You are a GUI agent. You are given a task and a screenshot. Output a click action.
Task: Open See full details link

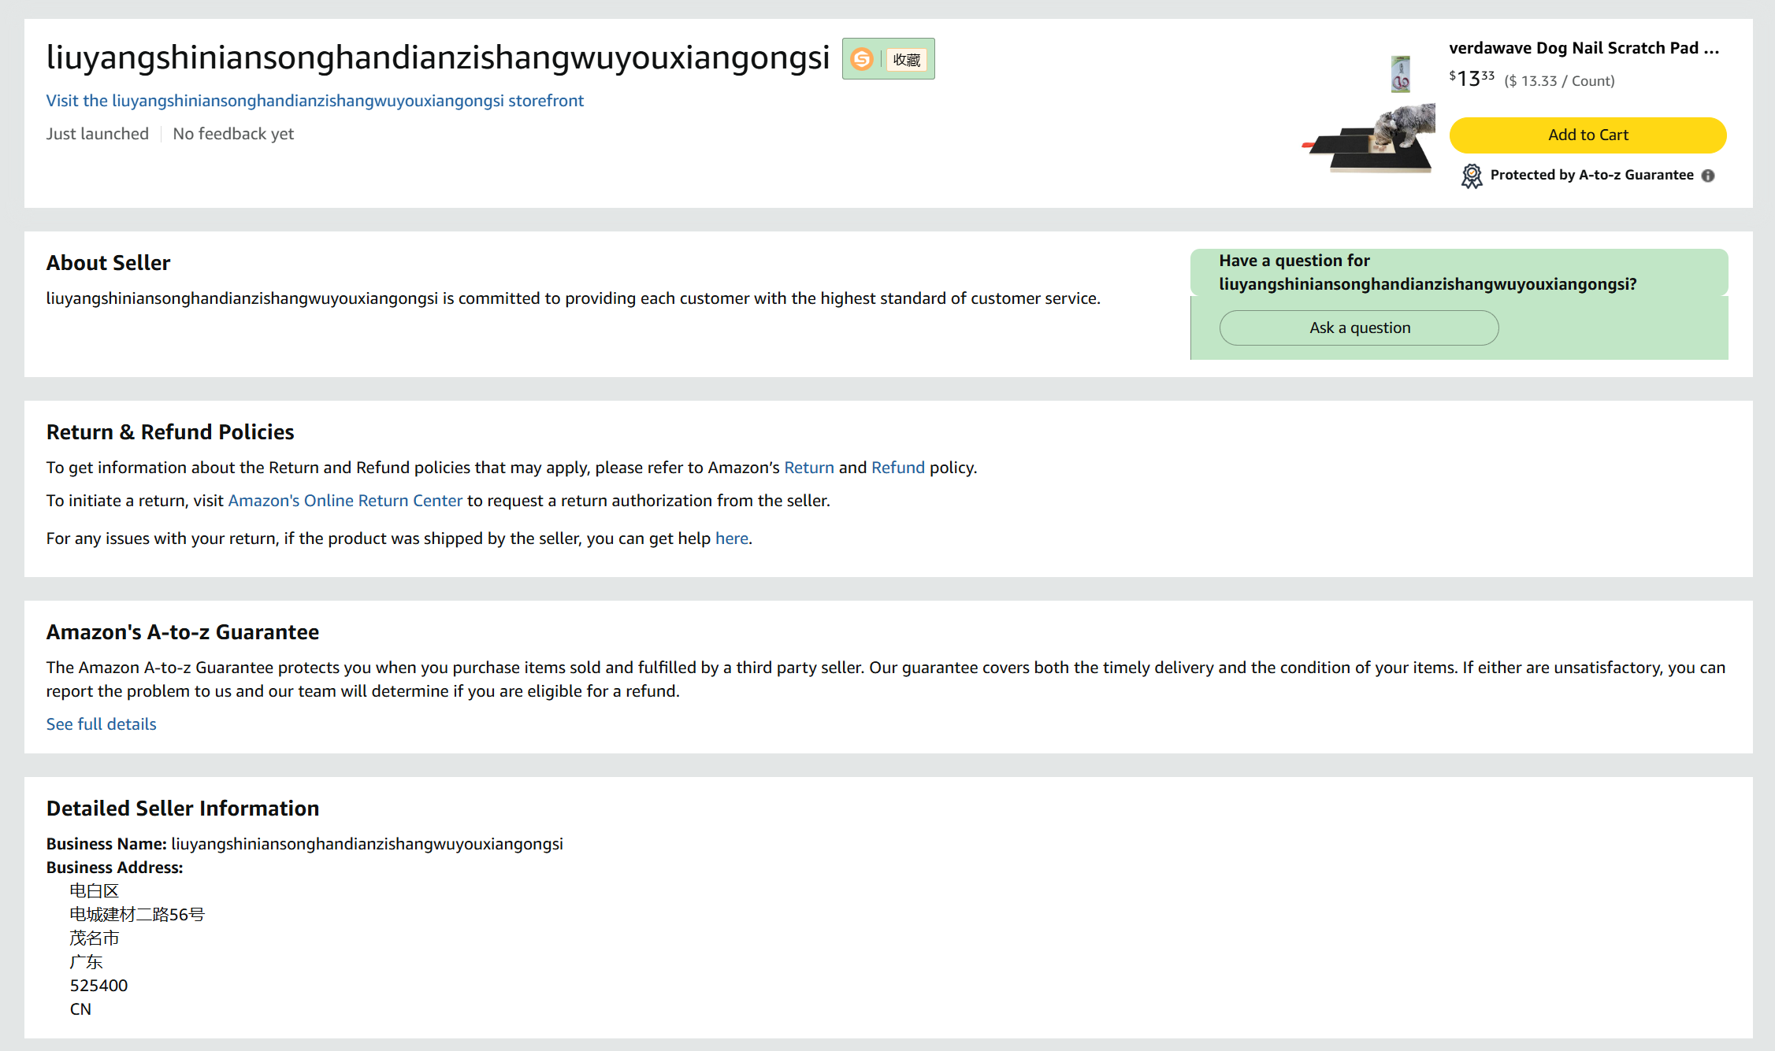pyautogui.click(x=101, y=724)
